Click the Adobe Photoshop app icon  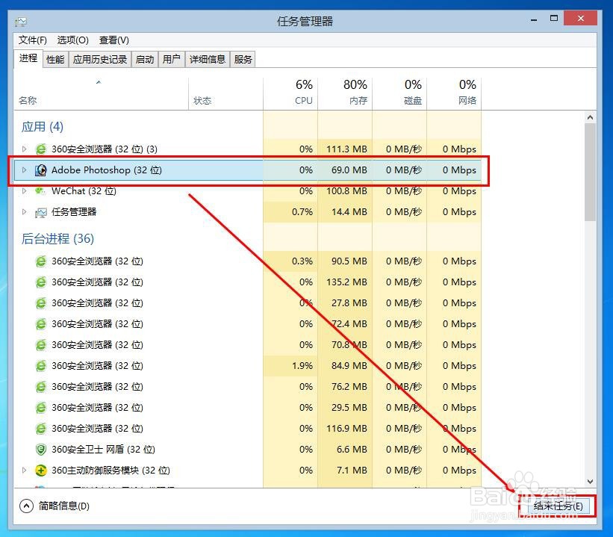(40, 170)
